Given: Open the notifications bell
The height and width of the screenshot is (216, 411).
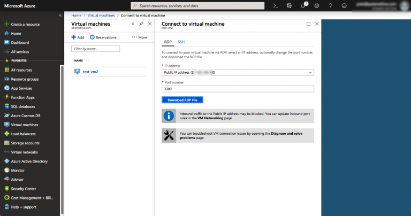Looking at the screenshot, I should pyautogui.click(x=303, y=6).
